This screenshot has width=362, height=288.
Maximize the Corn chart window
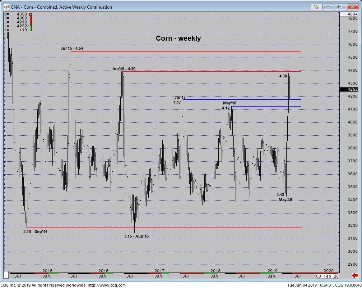[340, 6]
